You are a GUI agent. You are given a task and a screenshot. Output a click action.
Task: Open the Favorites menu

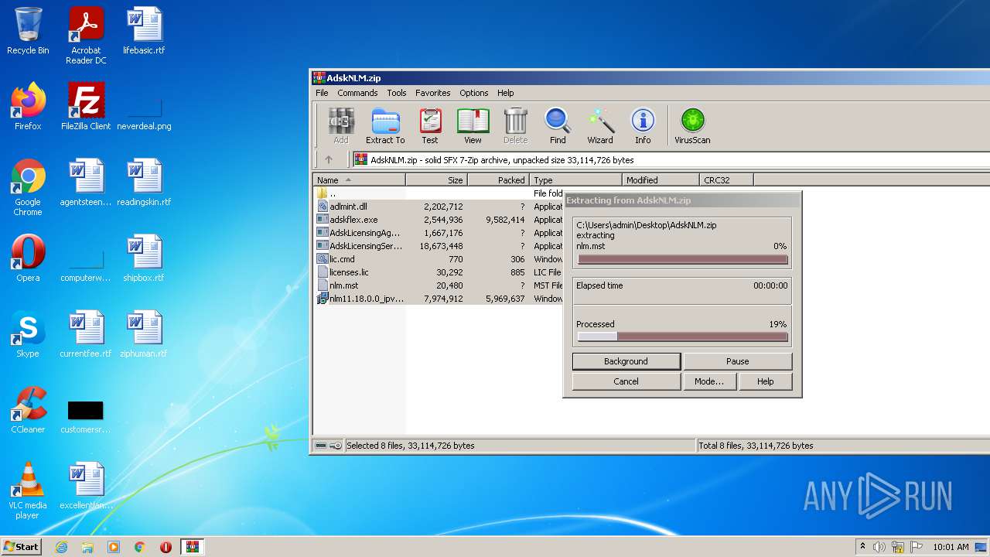433,93
